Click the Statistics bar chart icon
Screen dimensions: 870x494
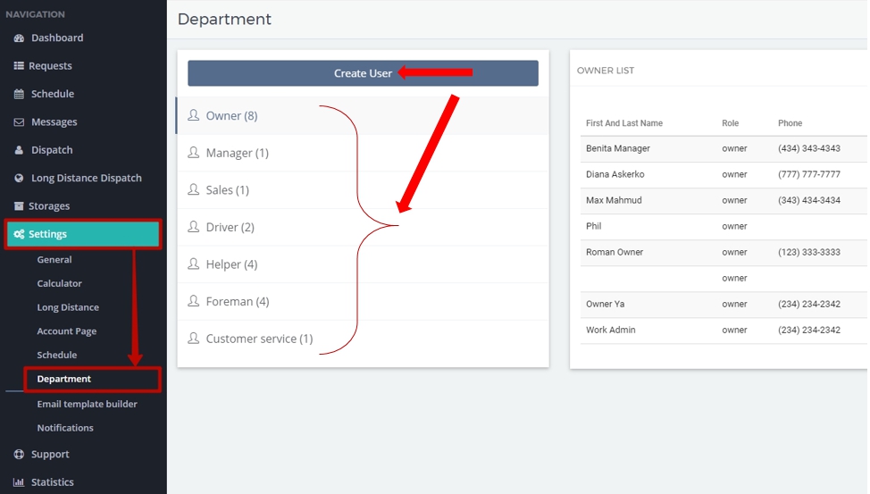click(19, 481)
